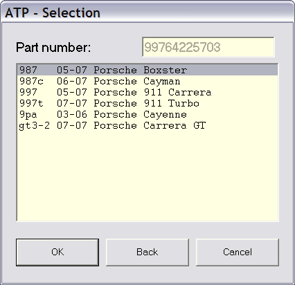Screen dimensions: 295x285
Task: Click the Part number field showing 99764225703
Action: (x=208, y=47)
